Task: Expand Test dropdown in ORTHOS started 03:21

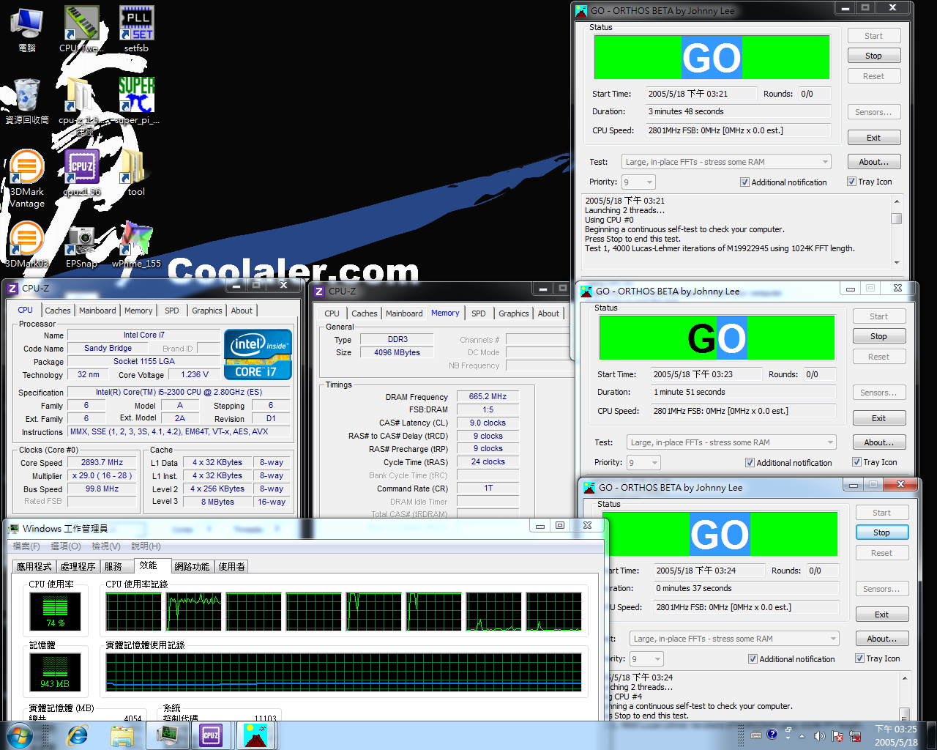Action: 825,162
